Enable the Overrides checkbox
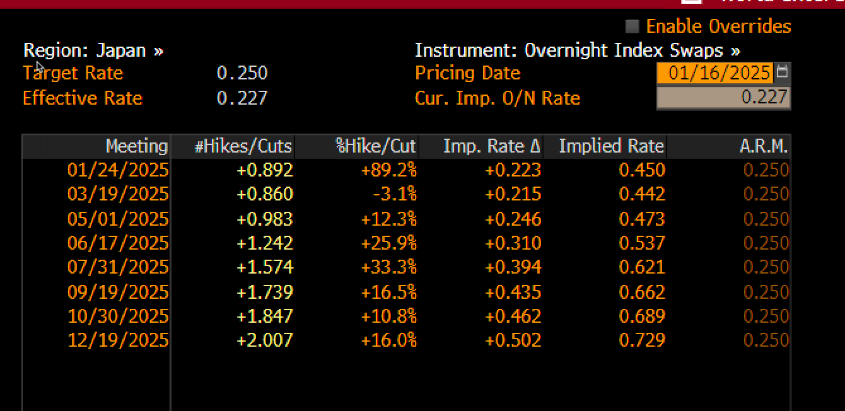 pos(632,26)
